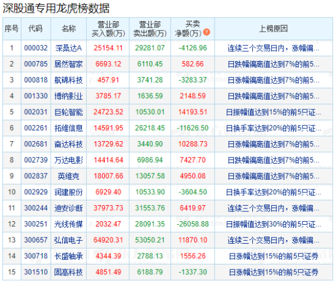The width and height of the screenshot is (336, 284).
Task: Click 营业部买入额(万) column header
Action: coord(108,29)
